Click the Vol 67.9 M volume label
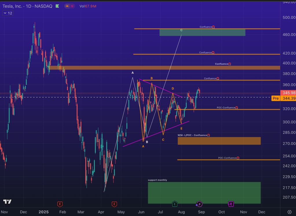 click(88, 6)
